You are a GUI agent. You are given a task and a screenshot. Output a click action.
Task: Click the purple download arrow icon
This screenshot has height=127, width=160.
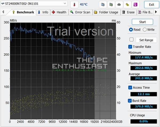pos(135,5)
